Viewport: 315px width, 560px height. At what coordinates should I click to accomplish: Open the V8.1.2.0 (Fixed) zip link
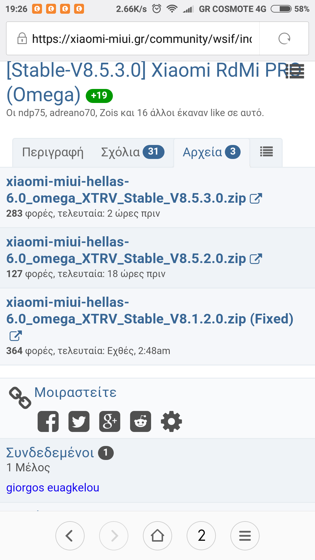[x=149, y=311]
